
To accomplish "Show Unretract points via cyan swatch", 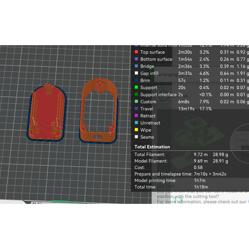I will coord(136,123).
